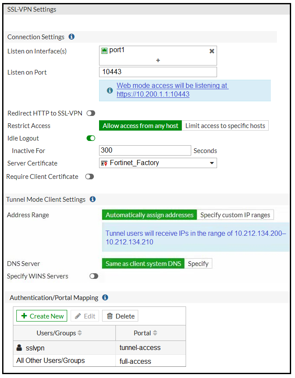Click the tunnel-access portal cell
The width and height of the screenshot is (295, 378).
click(x=150, y=347)
